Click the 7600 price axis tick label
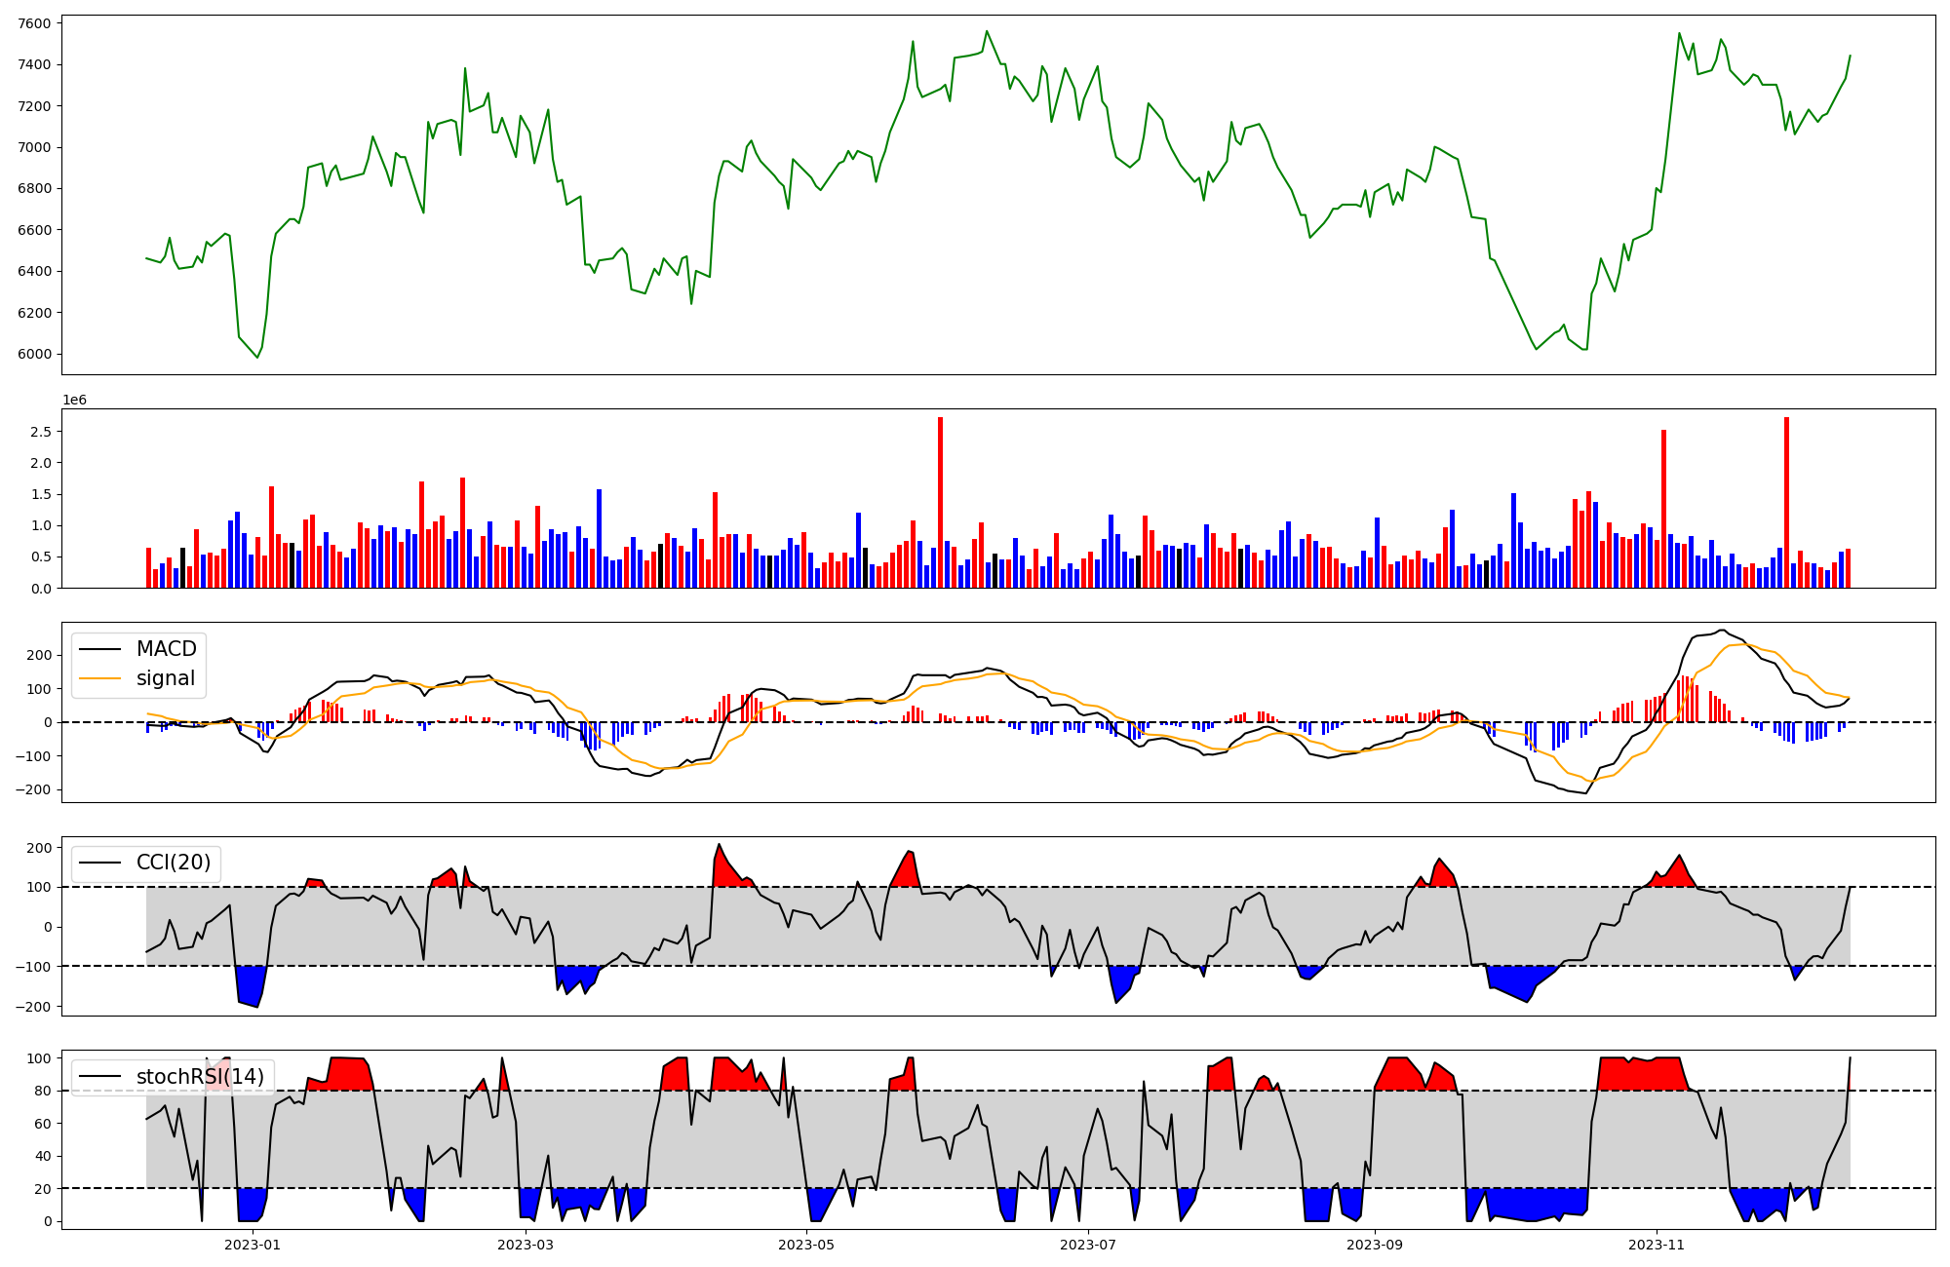Viewport: 1950px width, 1267px height. click(35, 23)
